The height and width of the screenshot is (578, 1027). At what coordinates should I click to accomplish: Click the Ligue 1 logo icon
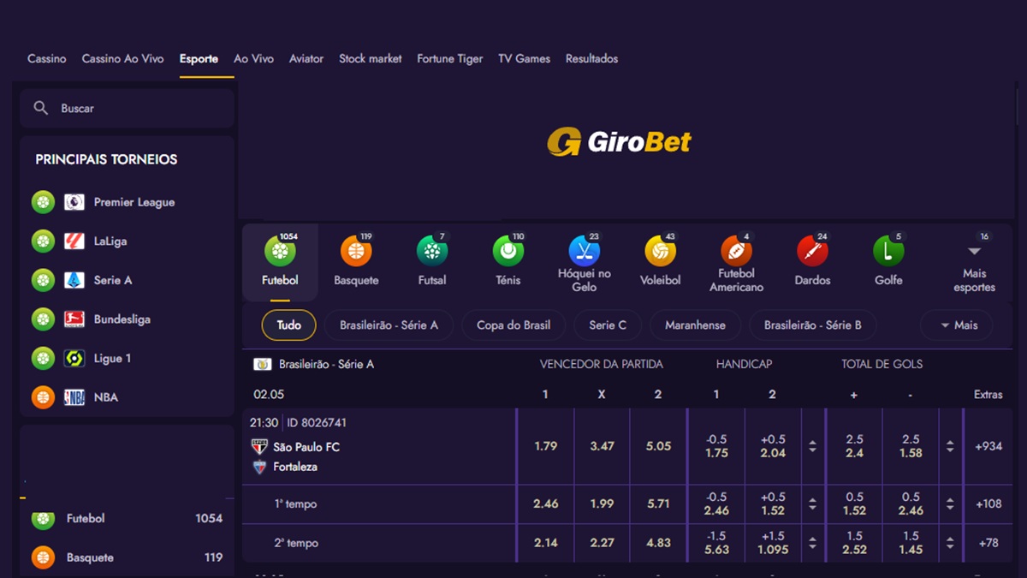74,358
